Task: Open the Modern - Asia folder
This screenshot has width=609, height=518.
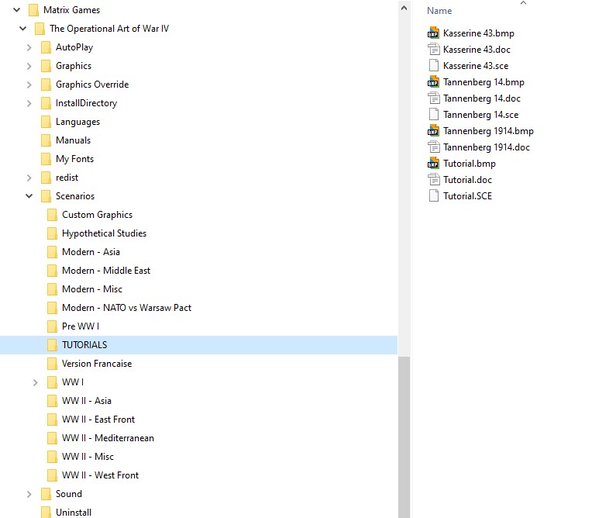Action: [x=91, y=252]
